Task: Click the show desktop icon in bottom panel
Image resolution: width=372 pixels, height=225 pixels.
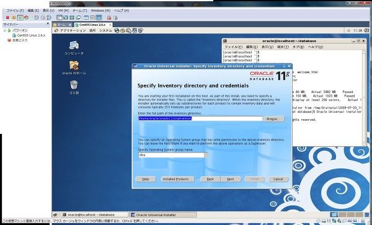Action: (x=55, y=215)
